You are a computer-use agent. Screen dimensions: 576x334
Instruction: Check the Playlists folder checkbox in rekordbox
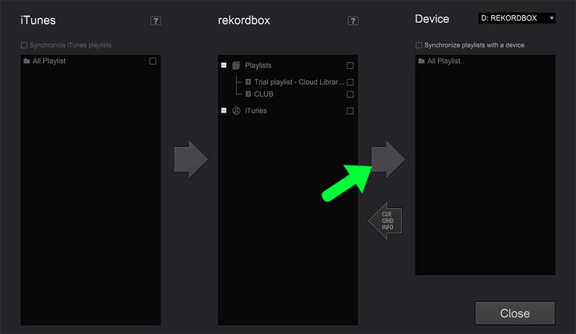[x=350, y=66]
